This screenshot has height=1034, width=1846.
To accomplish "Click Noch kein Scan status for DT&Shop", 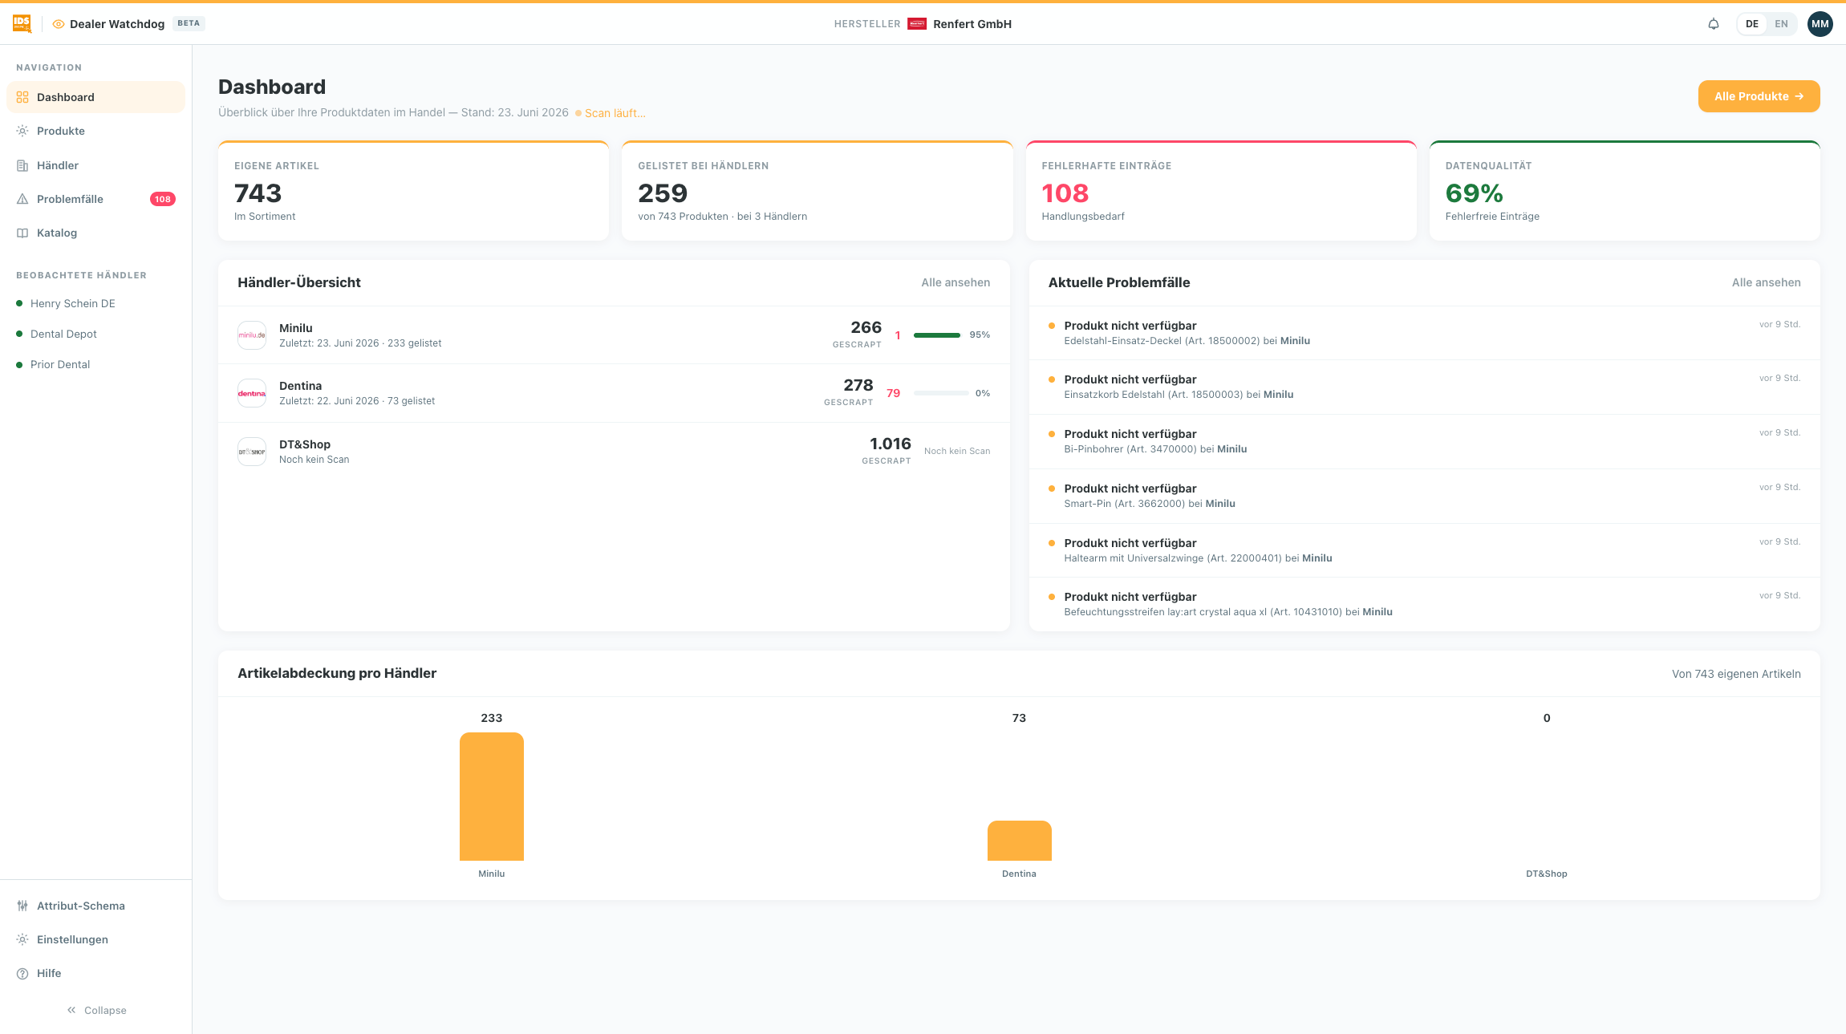I will (x=956, y=451).
